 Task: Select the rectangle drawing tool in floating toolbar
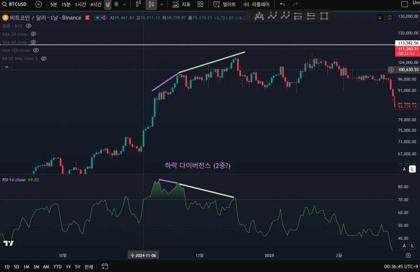[324, 16]
